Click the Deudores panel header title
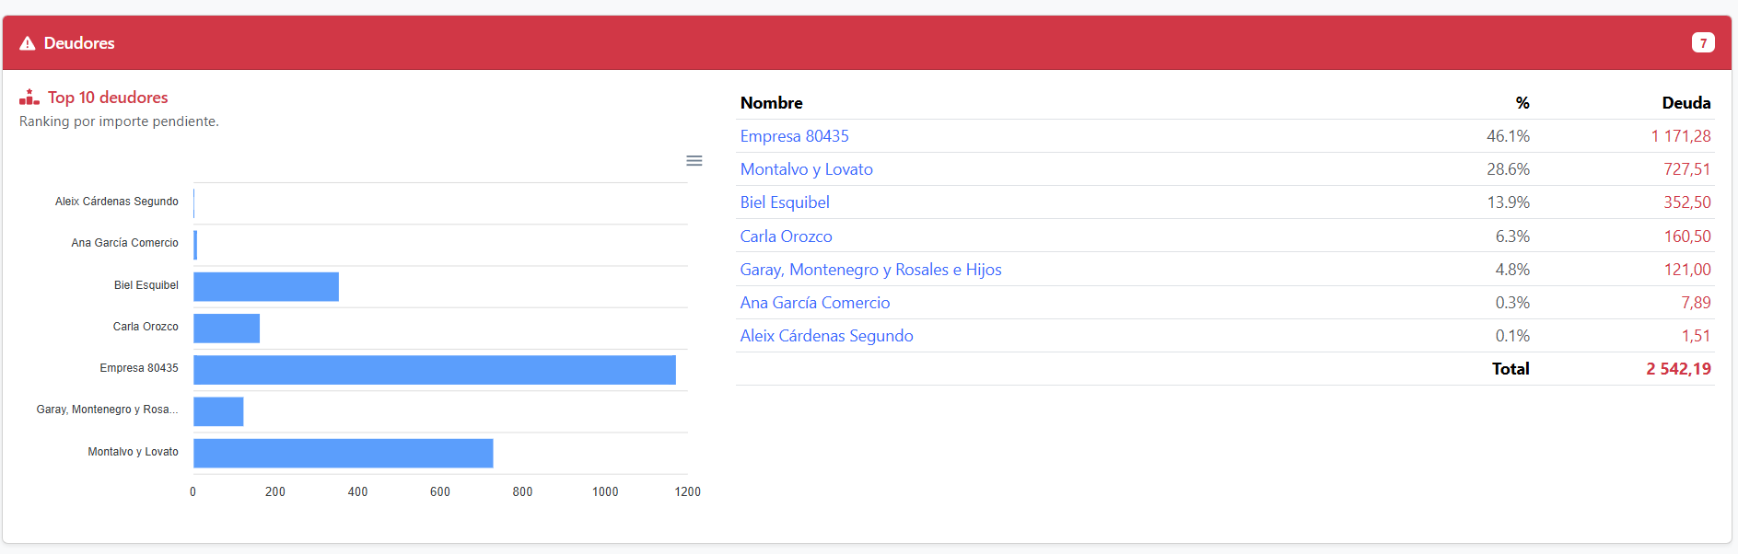Screen dimensions: 1738x554 79,43
